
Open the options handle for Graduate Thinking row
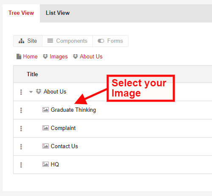21,110
